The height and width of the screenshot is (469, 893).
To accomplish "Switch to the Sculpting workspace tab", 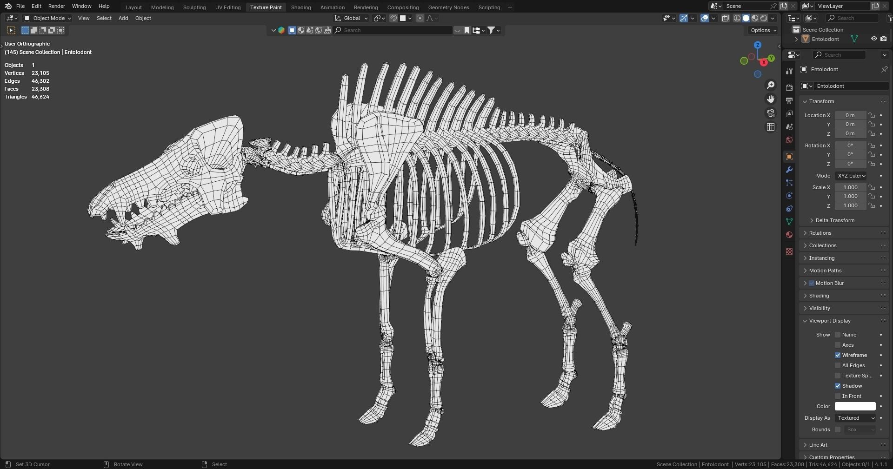I will click(194, 7).
